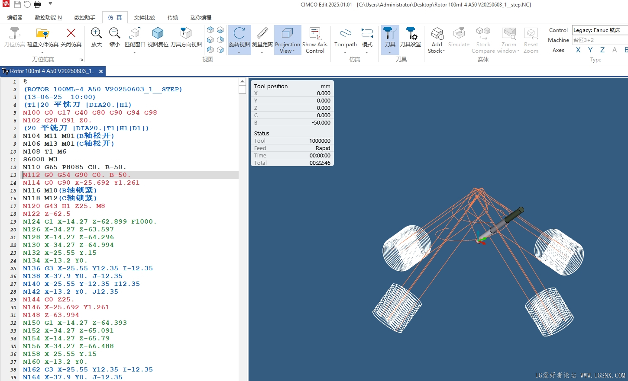Click the Total time 00:22:46 value

click(x=320, y=163)
